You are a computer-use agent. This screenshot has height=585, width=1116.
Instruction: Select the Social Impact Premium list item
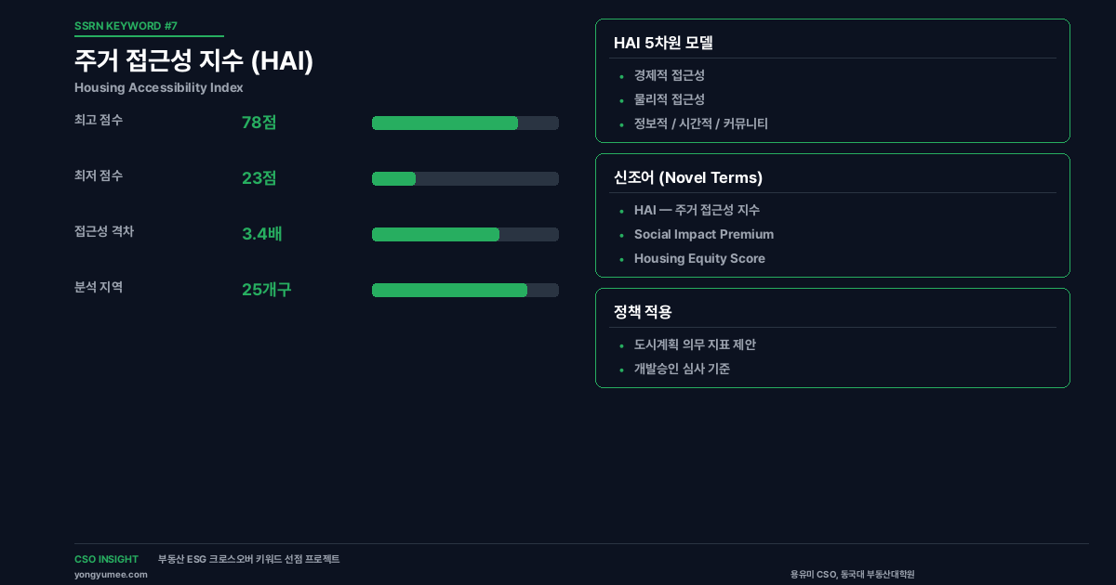point(703,234)
